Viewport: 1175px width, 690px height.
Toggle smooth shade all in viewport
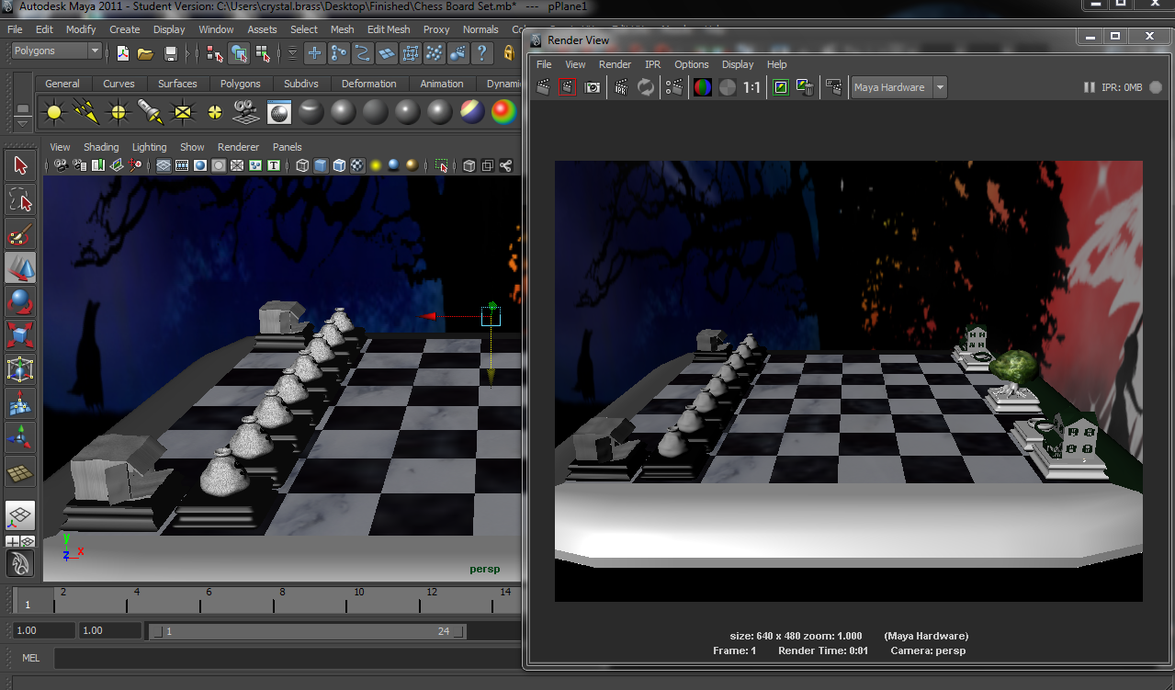(x=321, y=165)
